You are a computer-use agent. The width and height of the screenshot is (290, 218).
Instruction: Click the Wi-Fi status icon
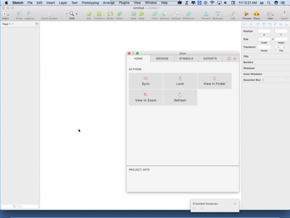pyautogui.click(x=212, y=3)
